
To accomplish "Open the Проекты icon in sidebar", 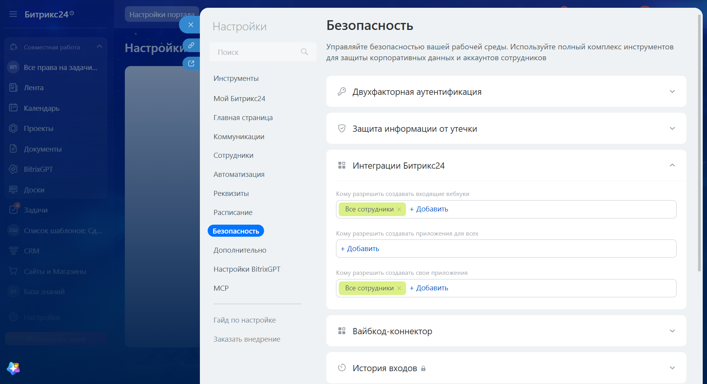I will tap(13, 128).
